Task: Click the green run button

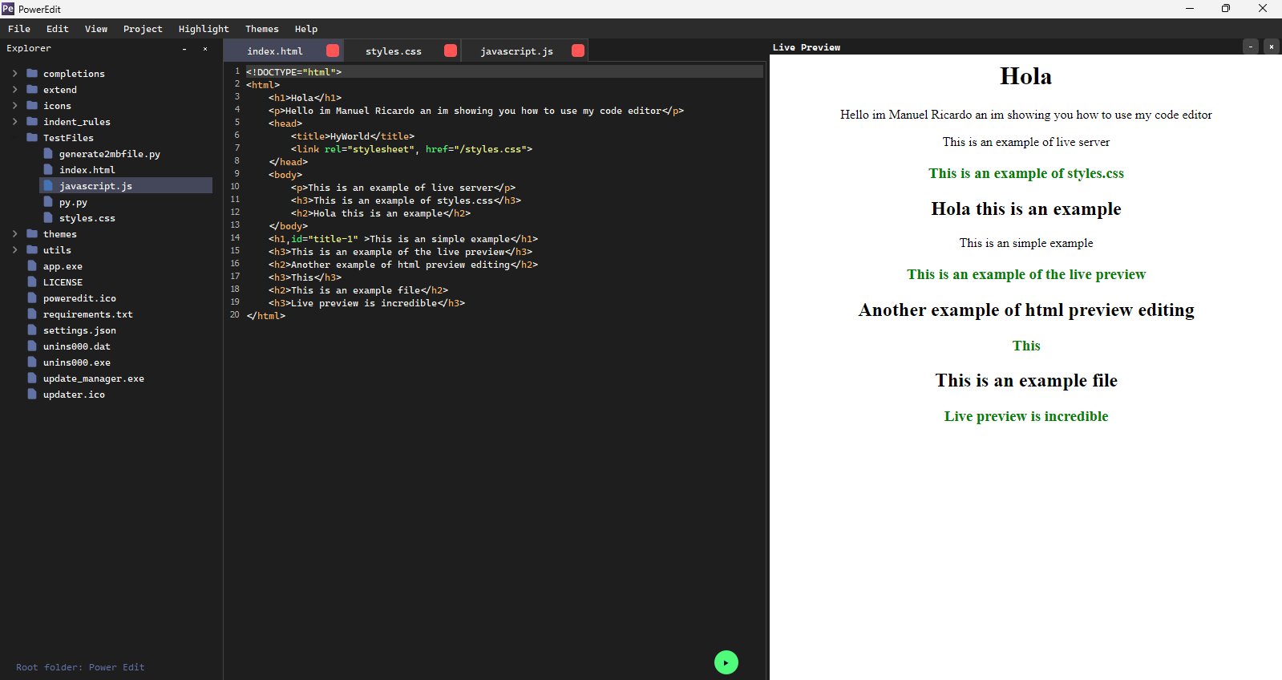Action: point(726,662)
